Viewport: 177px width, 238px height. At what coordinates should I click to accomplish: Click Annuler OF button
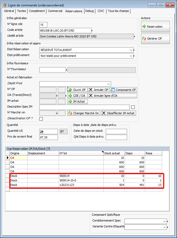coord(99,90)
